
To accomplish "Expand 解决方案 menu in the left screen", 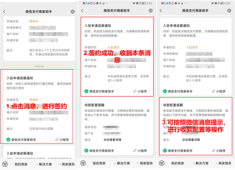I will click(x=43, y=164).
